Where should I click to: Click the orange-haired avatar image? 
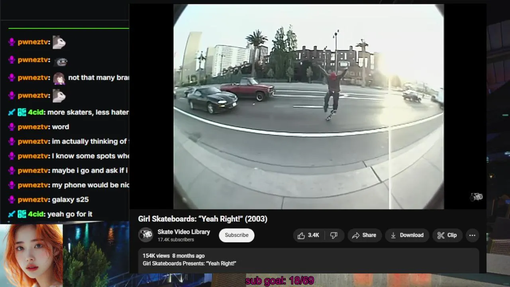pos(31,256)
